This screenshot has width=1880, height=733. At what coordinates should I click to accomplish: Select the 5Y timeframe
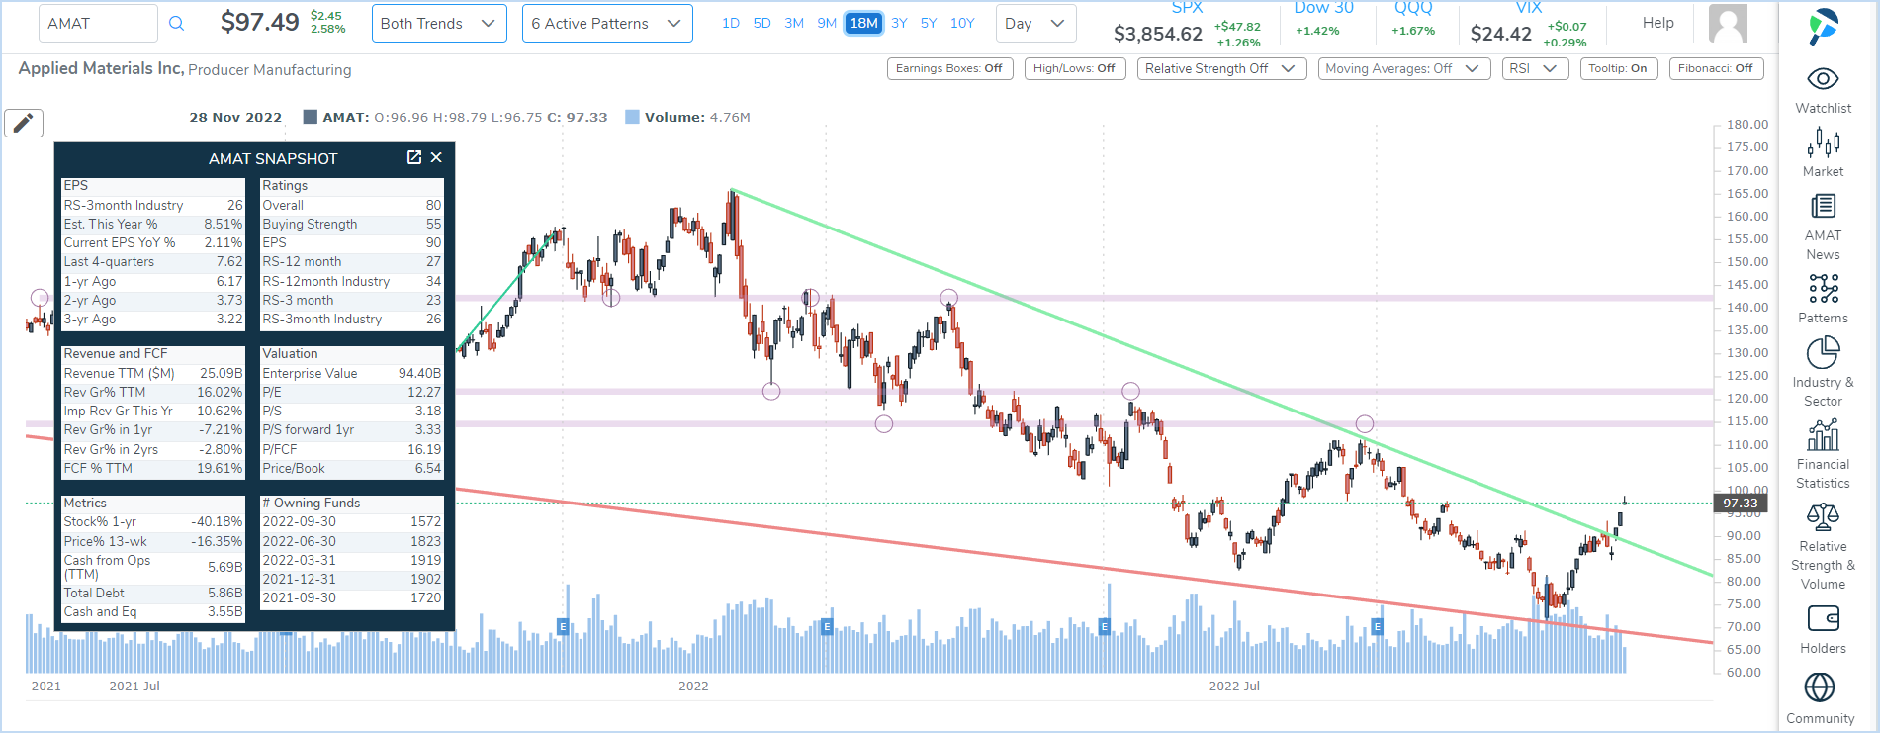[929, 23]
